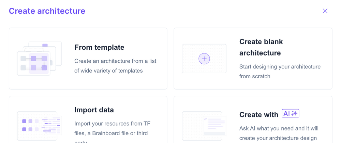
Task: Click the stacked templates illustration icon
Action: (39, 59)
